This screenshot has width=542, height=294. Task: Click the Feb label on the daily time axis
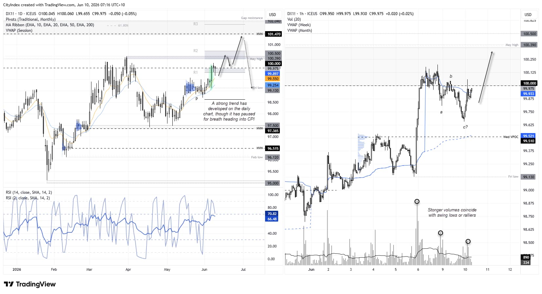click(x=54, y=269)
